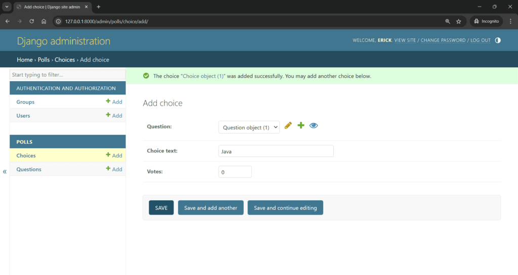The width and height of the screenshot is (518, 275).
Task: Open the Choice object (1) link
Action: (x=203, y=76)
